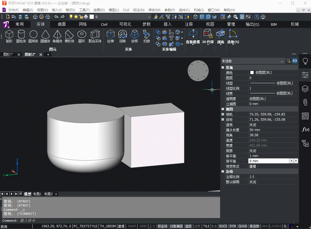This screenshot has width=311, height=229.
Task: Activate the 拉伸 extrude tool
Action: 110,36
